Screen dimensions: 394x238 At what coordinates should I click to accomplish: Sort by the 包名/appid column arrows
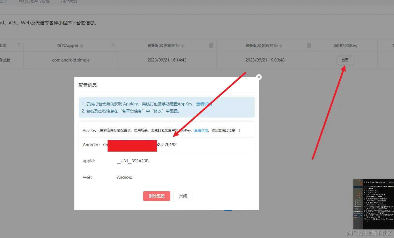pos(81,46)
